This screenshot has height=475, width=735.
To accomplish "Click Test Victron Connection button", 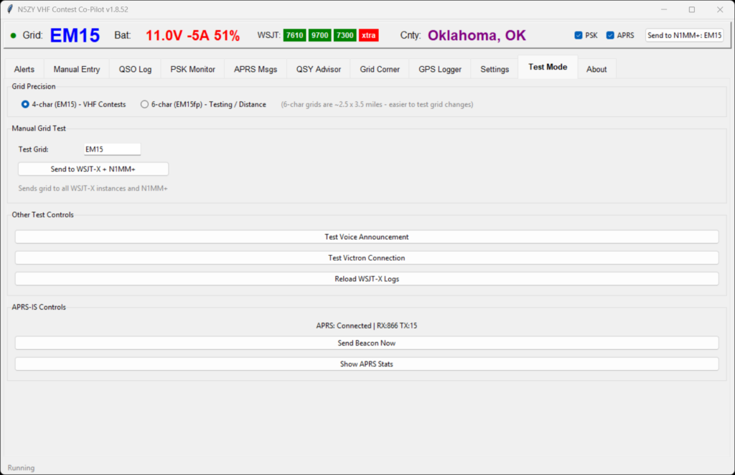I will click(366, 258).
